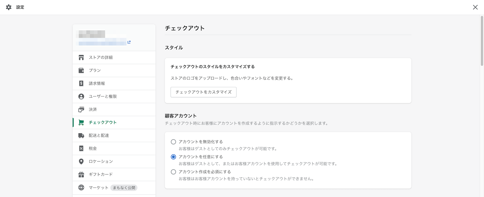Click the green cart icon for チェックアウト
Screen dimensions: 484x197
(81, 122)
